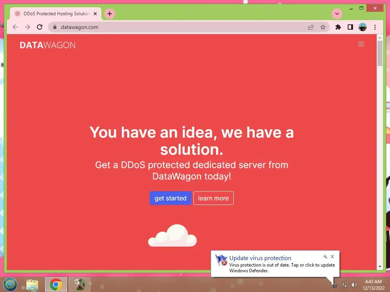Click the page scroll-down arrow
Screen dimensions: 390x292
[x=380, y=267]
